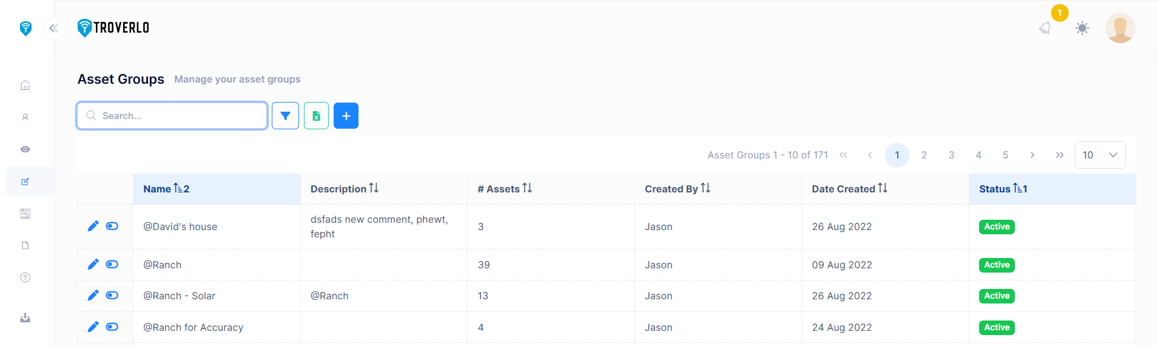Click the notification bell icon

(x=1045, y=28)
